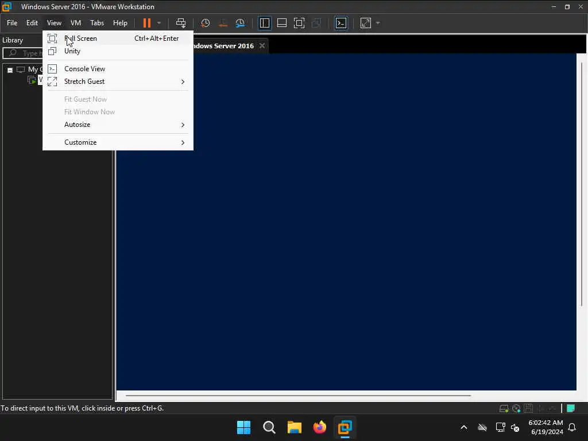
Task: Click the Full Screen icon in the View menu
Action: [52, 38]
